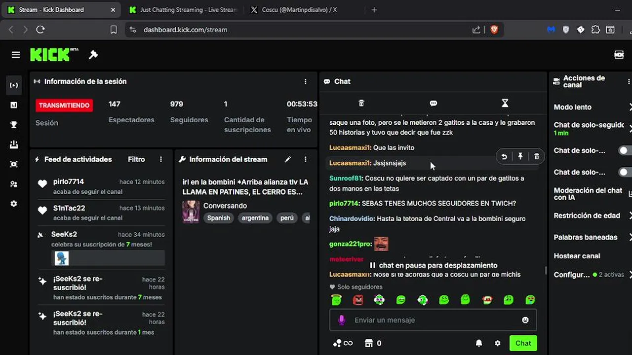
Task: Open Información de la sesión three-dot menu
Action: [x=306, y=81]
